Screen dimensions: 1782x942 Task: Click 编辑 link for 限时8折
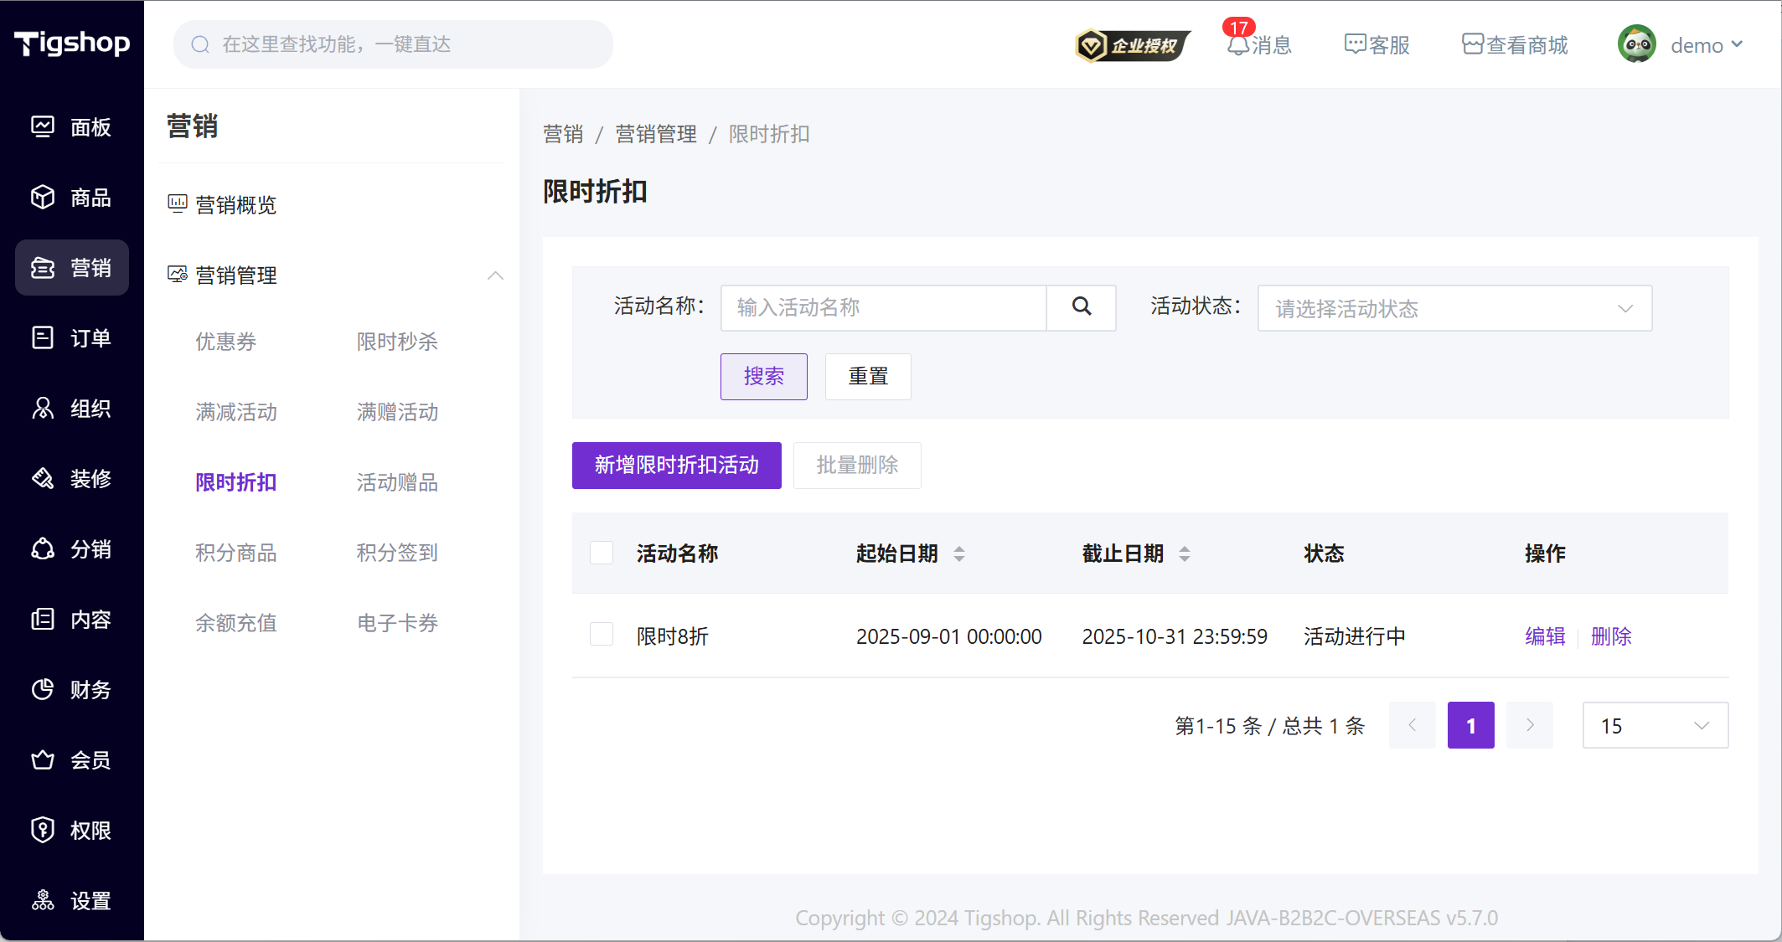(x=1545, y=636)
